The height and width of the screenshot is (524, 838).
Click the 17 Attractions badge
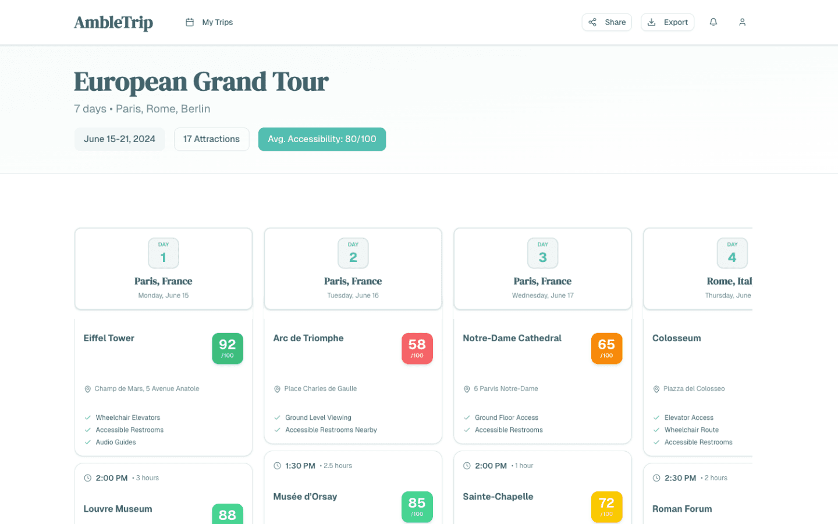coord(211,139)
